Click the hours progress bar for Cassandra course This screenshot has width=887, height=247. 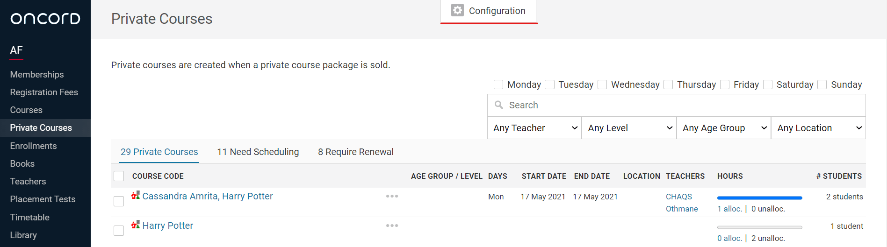(x=759, y=198)
